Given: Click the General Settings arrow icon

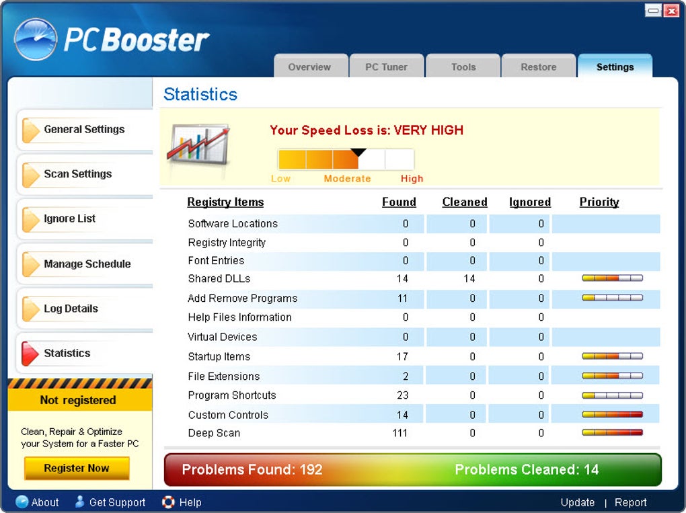Looking at the screenshot, I should (31, 130).
